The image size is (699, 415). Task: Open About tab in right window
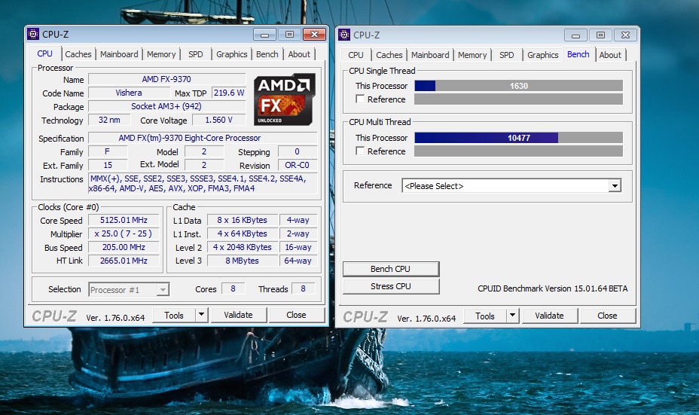(x=610, y=55)
